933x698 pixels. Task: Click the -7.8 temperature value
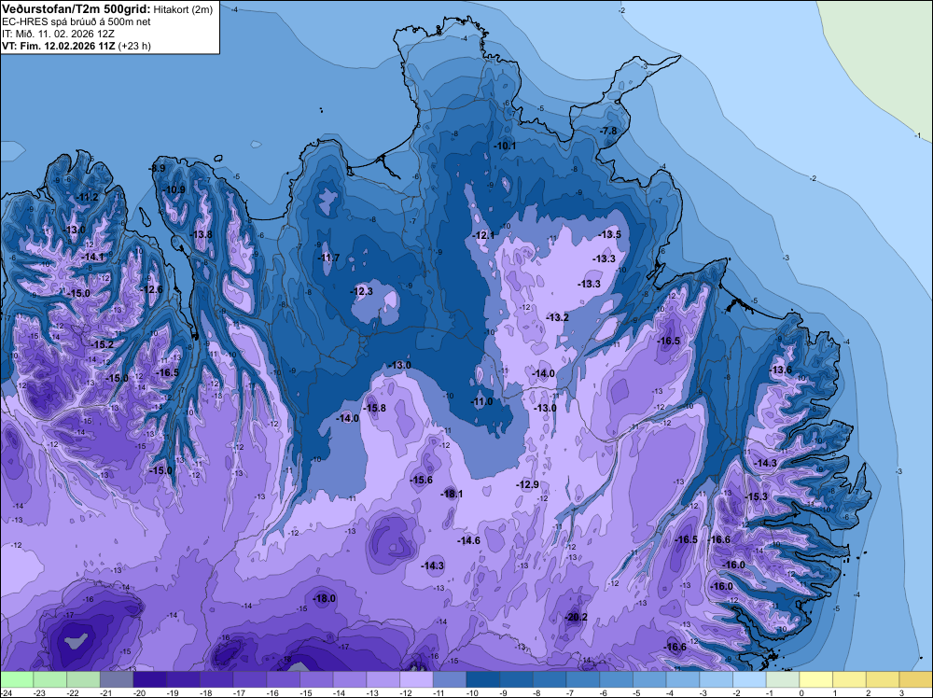[608, 131]
